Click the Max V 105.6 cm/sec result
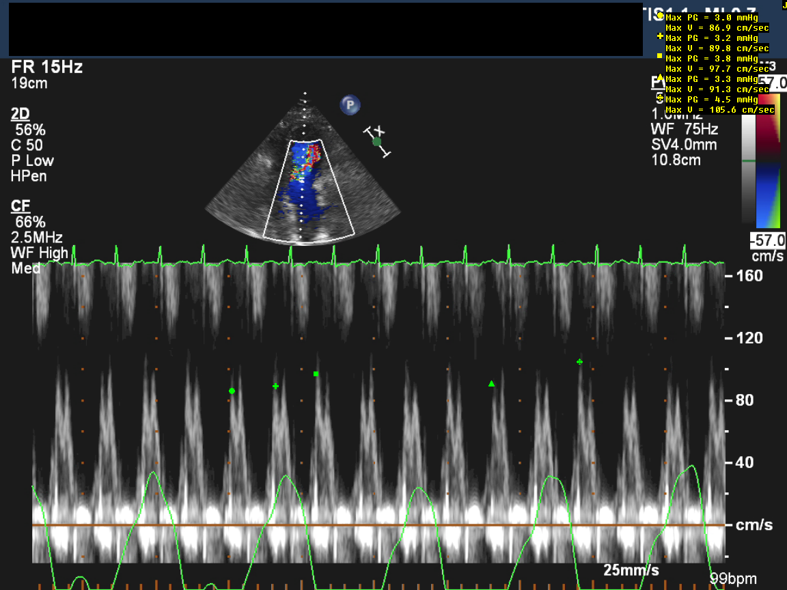The width and height of the screenshot is (787, 590). tap(720, 110)
